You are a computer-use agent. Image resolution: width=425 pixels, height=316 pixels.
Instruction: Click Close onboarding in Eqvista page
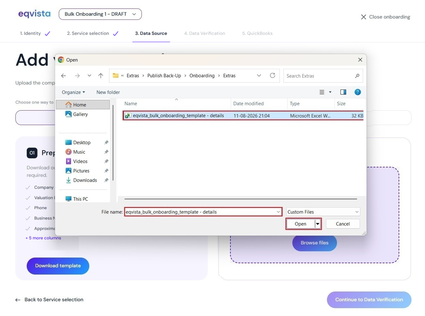point(385,17)
